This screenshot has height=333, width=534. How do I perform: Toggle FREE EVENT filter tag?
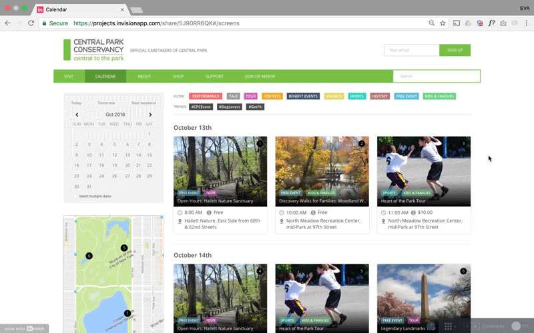click(x=407, y=96)
